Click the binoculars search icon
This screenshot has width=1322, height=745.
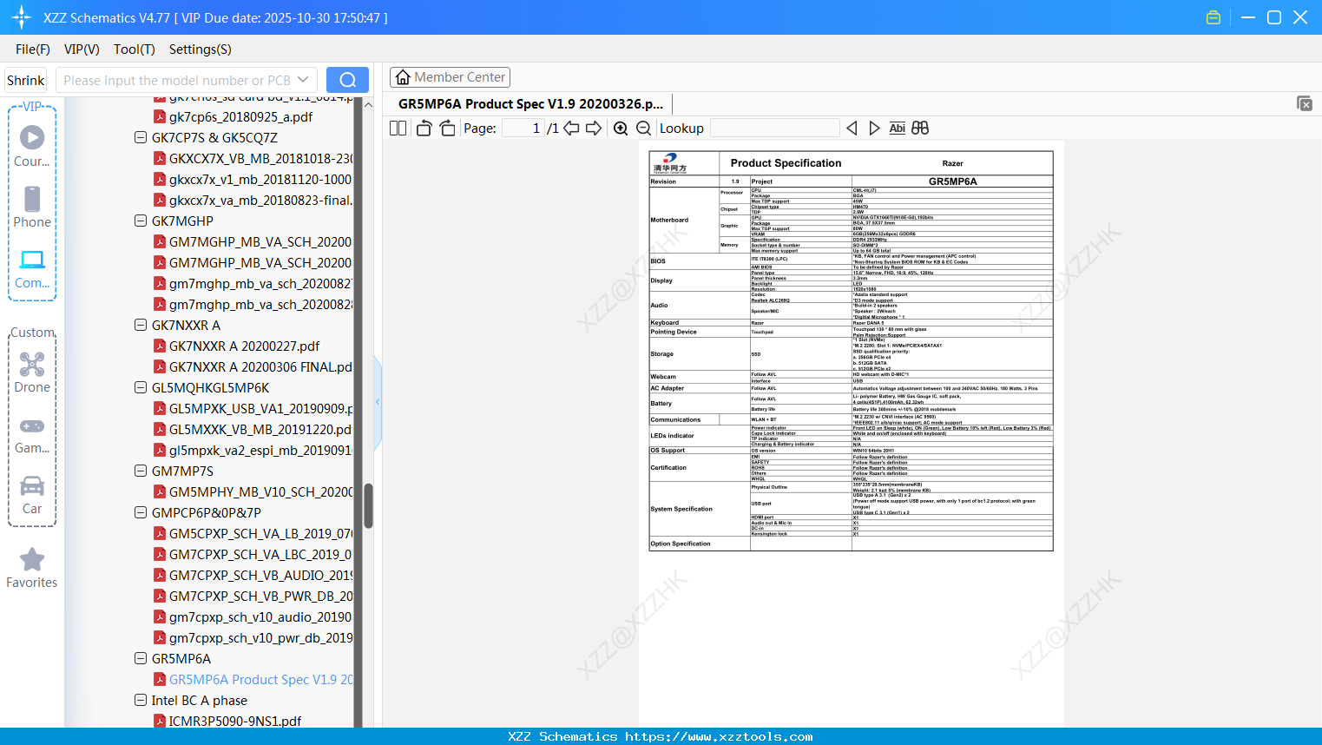[920, 129]
